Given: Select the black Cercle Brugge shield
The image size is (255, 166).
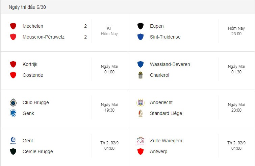Looking at the screenshot, I should (13, 151).
